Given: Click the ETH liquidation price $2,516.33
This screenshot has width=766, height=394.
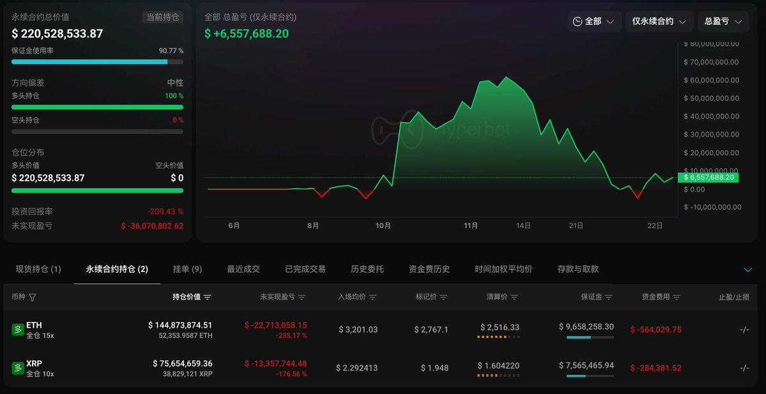Looking at the screenshot, I should 500,327.
